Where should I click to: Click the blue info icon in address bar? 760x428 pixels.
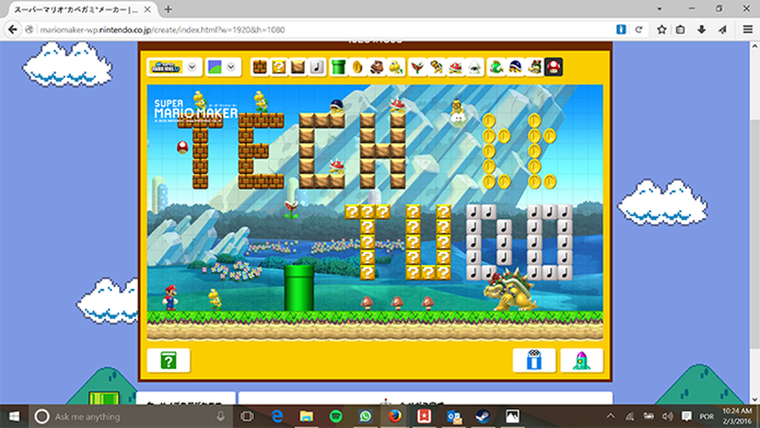621,29
